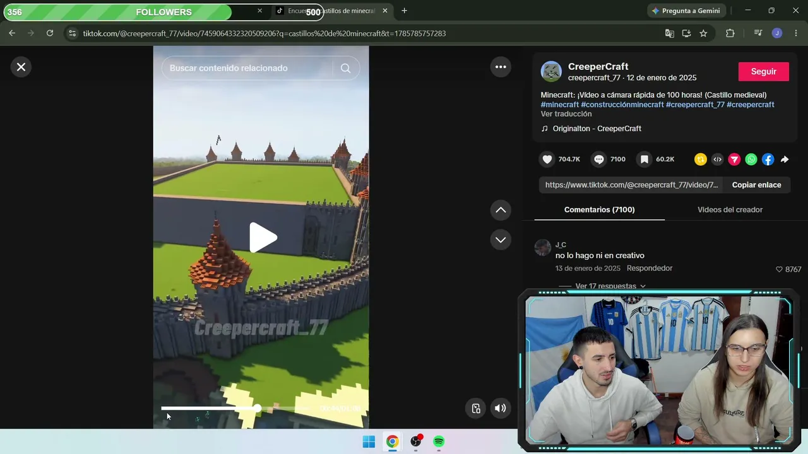Click the magnifier search icon on the video

(x=345, y=68)
